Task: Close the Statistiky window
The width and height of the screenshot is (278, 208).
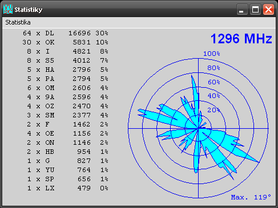Action: 268,9
